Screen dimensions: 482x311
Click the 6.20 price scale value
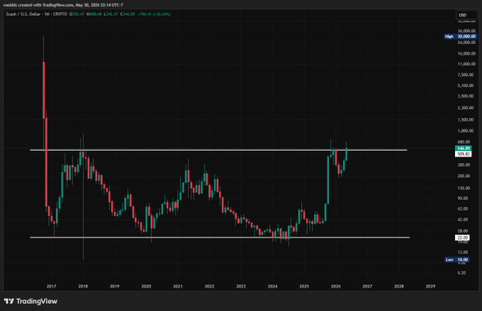point(461,273)
